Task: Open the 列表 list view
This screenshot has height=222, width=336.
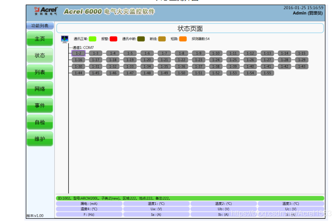Action: (40, 72)
